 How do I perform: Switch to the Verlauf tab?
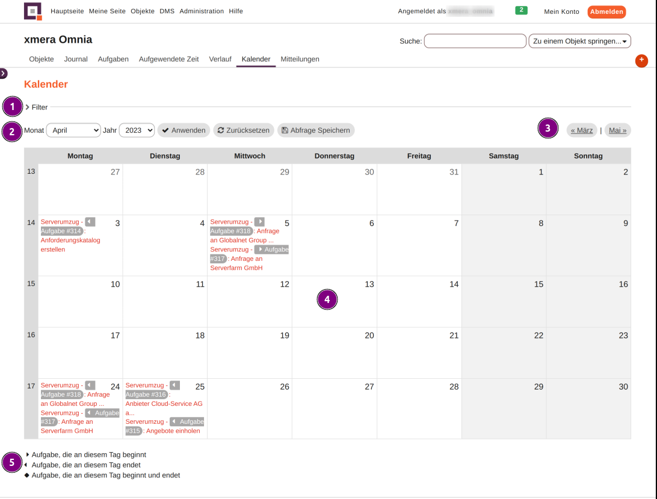click(220, 59)
